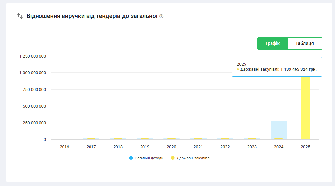
Task: Click the 2023 bar in the chart
Action: (x=252, y=139)
